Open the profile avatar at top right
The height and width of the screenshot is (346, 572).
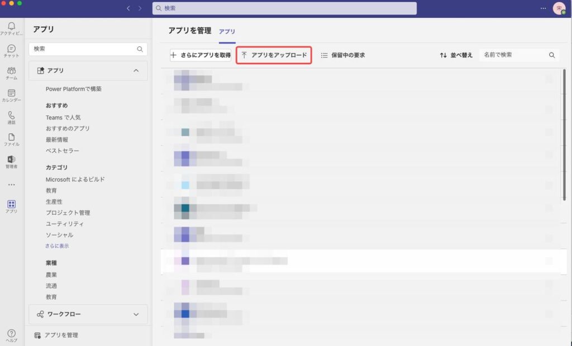[x=559, y=8]
